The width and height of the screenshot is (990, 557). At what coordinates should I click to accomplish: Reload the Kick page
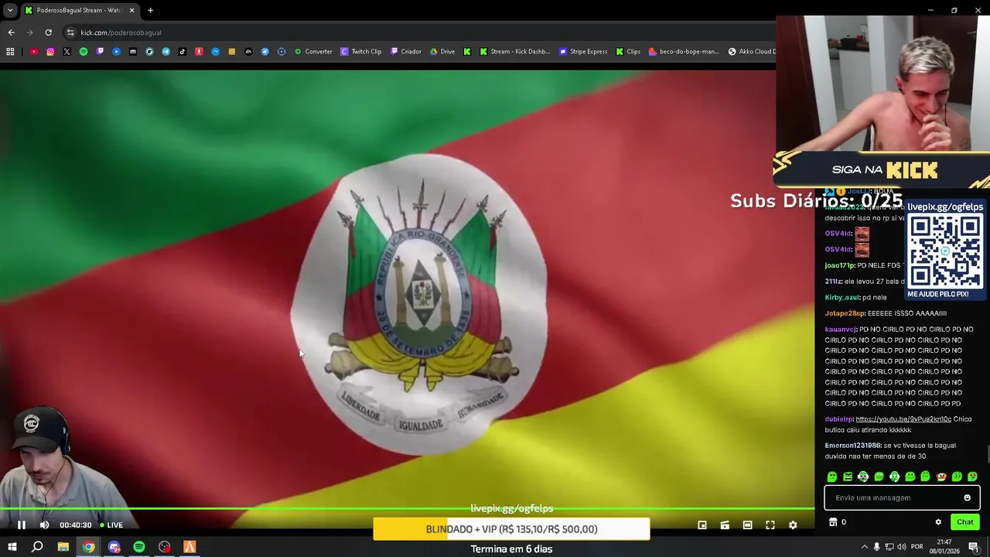[48, 32]
